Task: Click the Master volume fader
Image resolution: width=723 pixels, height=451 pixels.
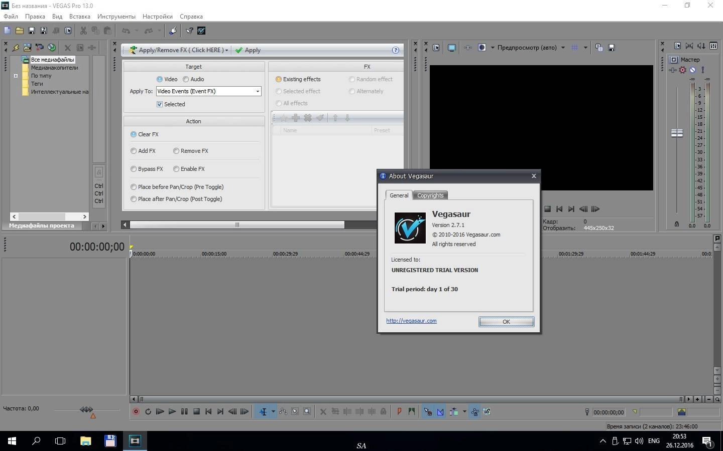Action: 677,133
